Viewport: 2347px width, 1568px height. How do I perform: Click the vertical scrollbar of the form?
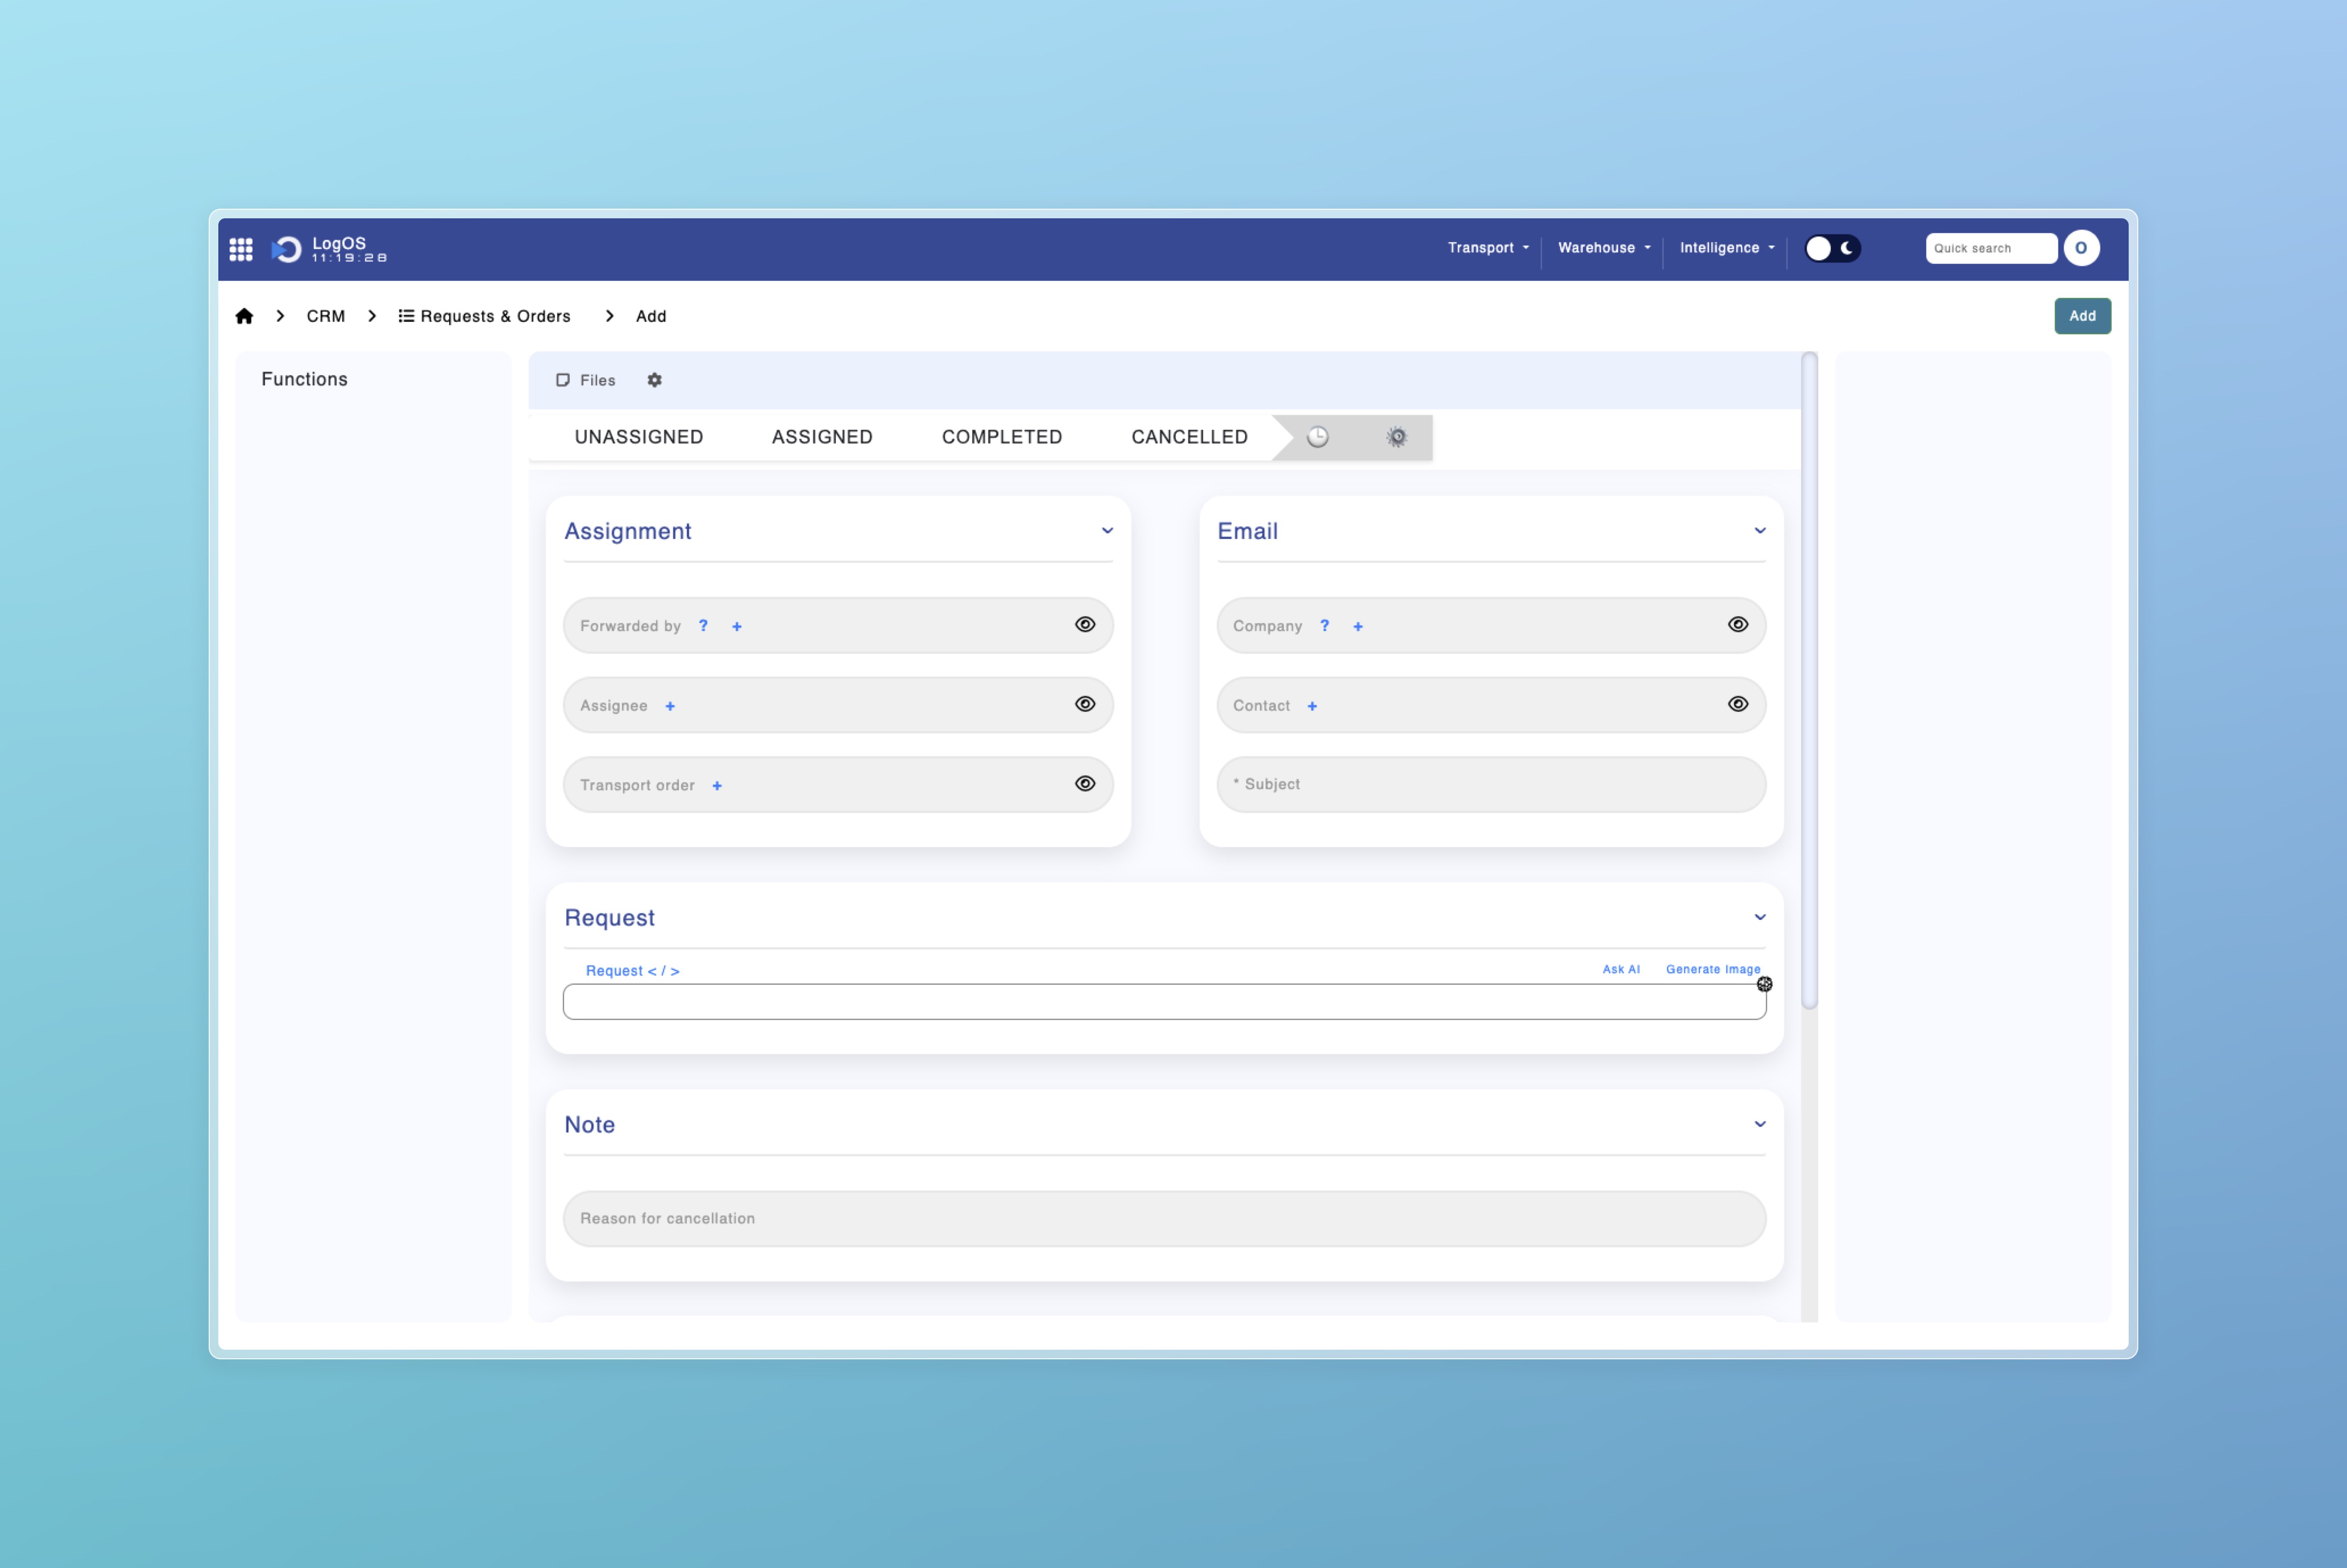pos(1809,681)
